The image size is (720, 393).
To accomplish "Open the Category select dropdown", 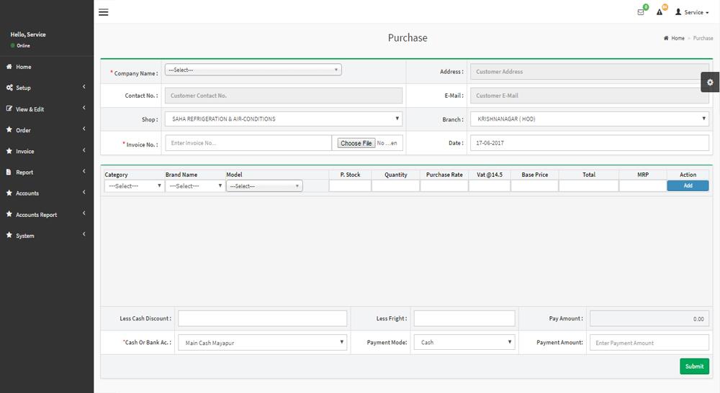I will [x=134, y=186].
